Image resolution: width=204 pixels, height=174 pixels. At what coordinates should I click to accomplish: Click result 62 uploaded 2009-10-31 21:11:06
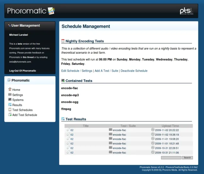pos(72,153)
